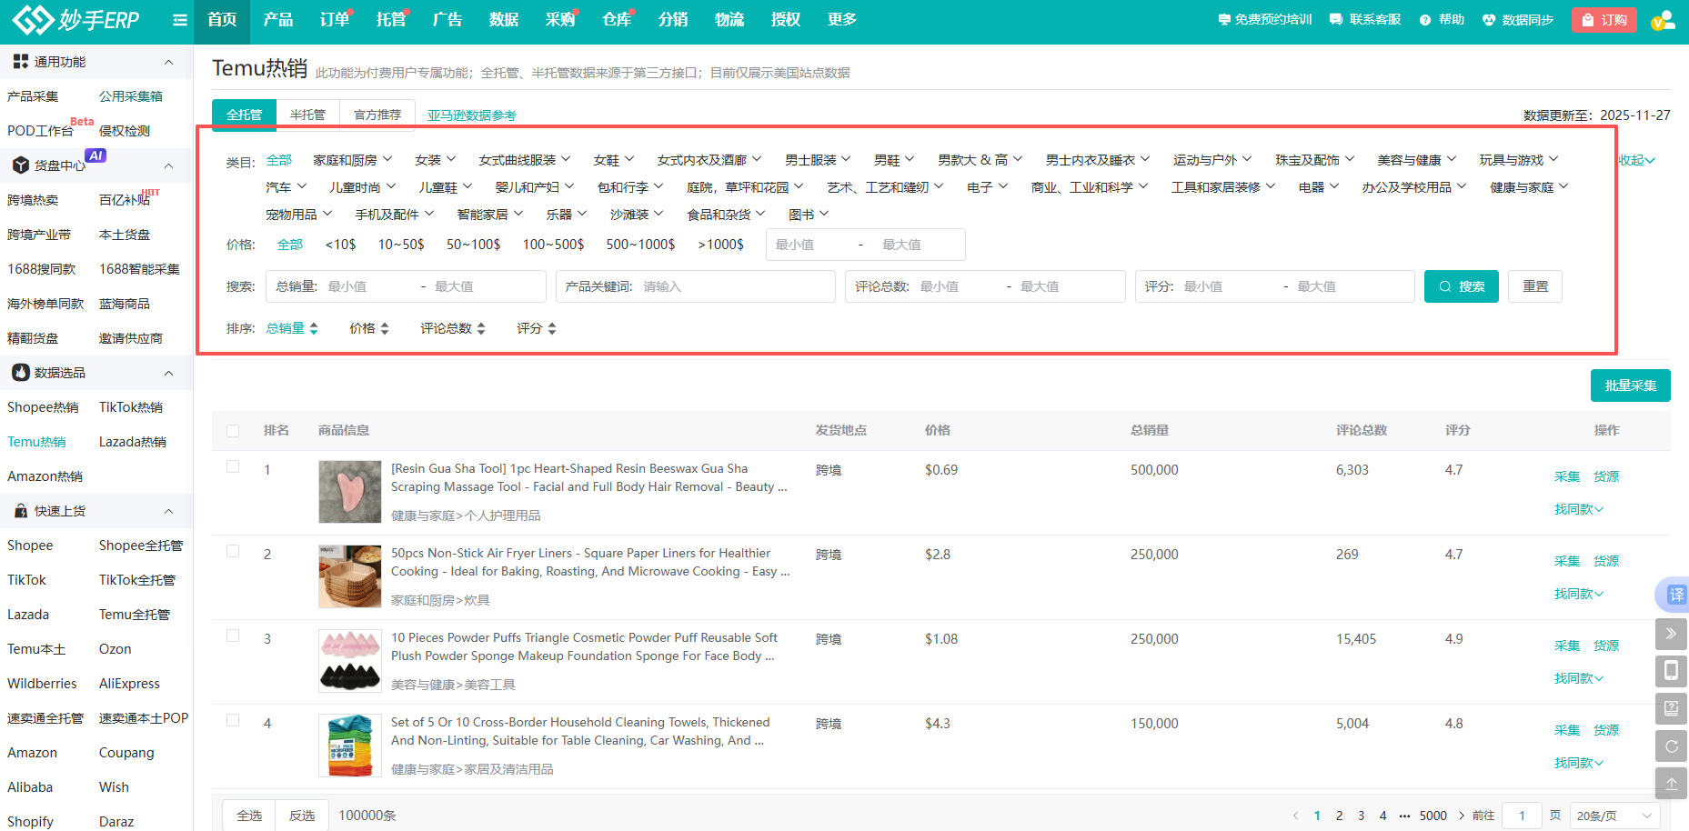Click the translate floating icon

1674,595
